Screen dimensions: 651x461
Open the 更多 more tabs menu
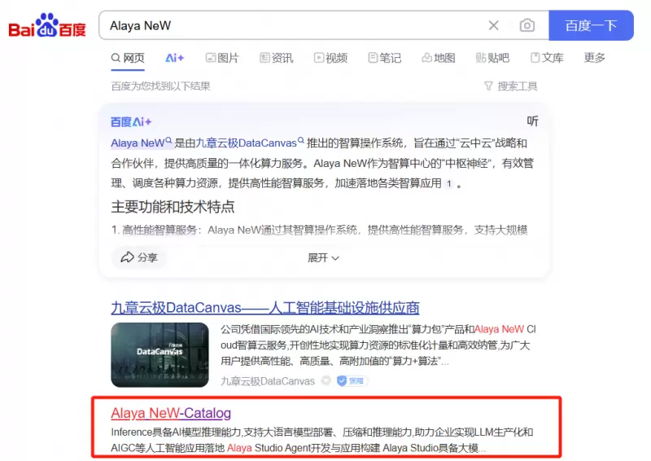click(x=595, y=58)
